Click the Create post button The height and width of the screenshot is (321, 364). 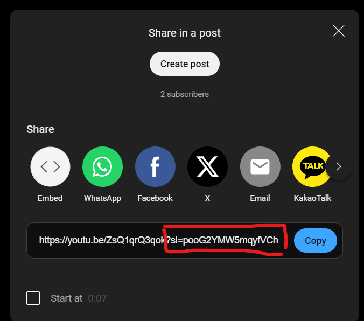[x=185, y=64]
